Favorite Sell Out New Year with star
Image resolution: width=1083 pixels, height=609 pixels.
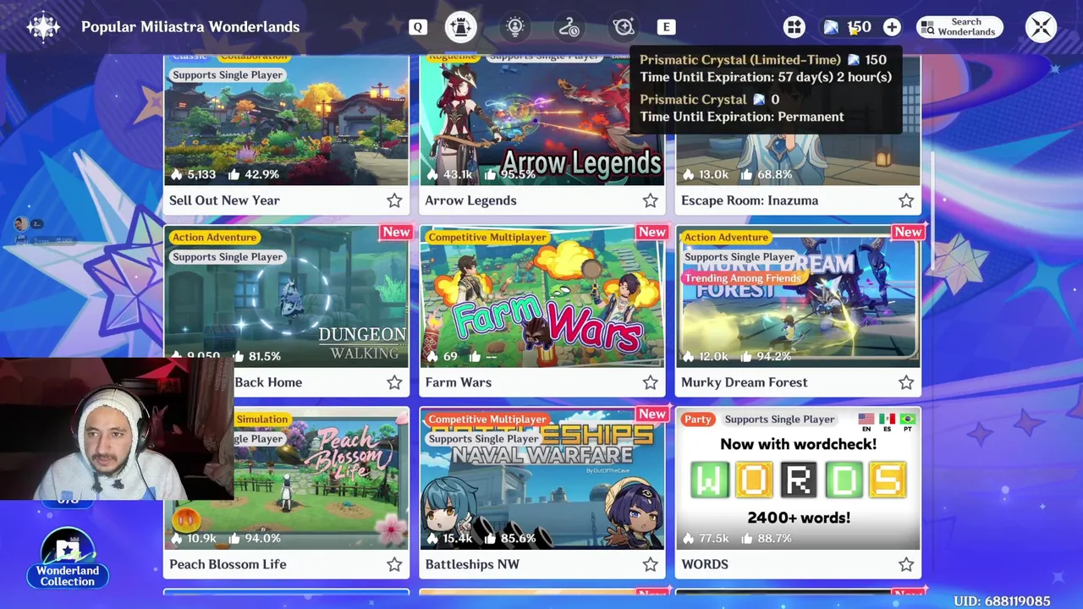tap(394, 200)
